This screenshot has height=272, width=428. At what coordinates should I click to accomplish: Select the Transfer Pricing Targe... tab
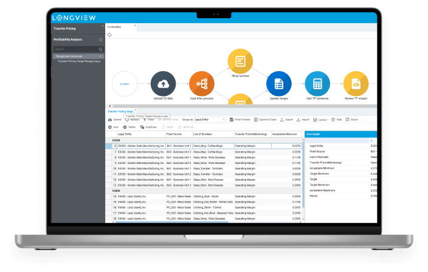pos(120,111)
